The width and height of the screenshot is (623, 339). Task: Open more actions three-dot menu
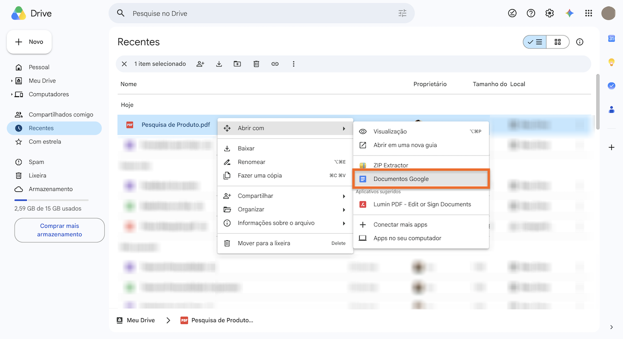pyautogui.click(x=293, y=64)
